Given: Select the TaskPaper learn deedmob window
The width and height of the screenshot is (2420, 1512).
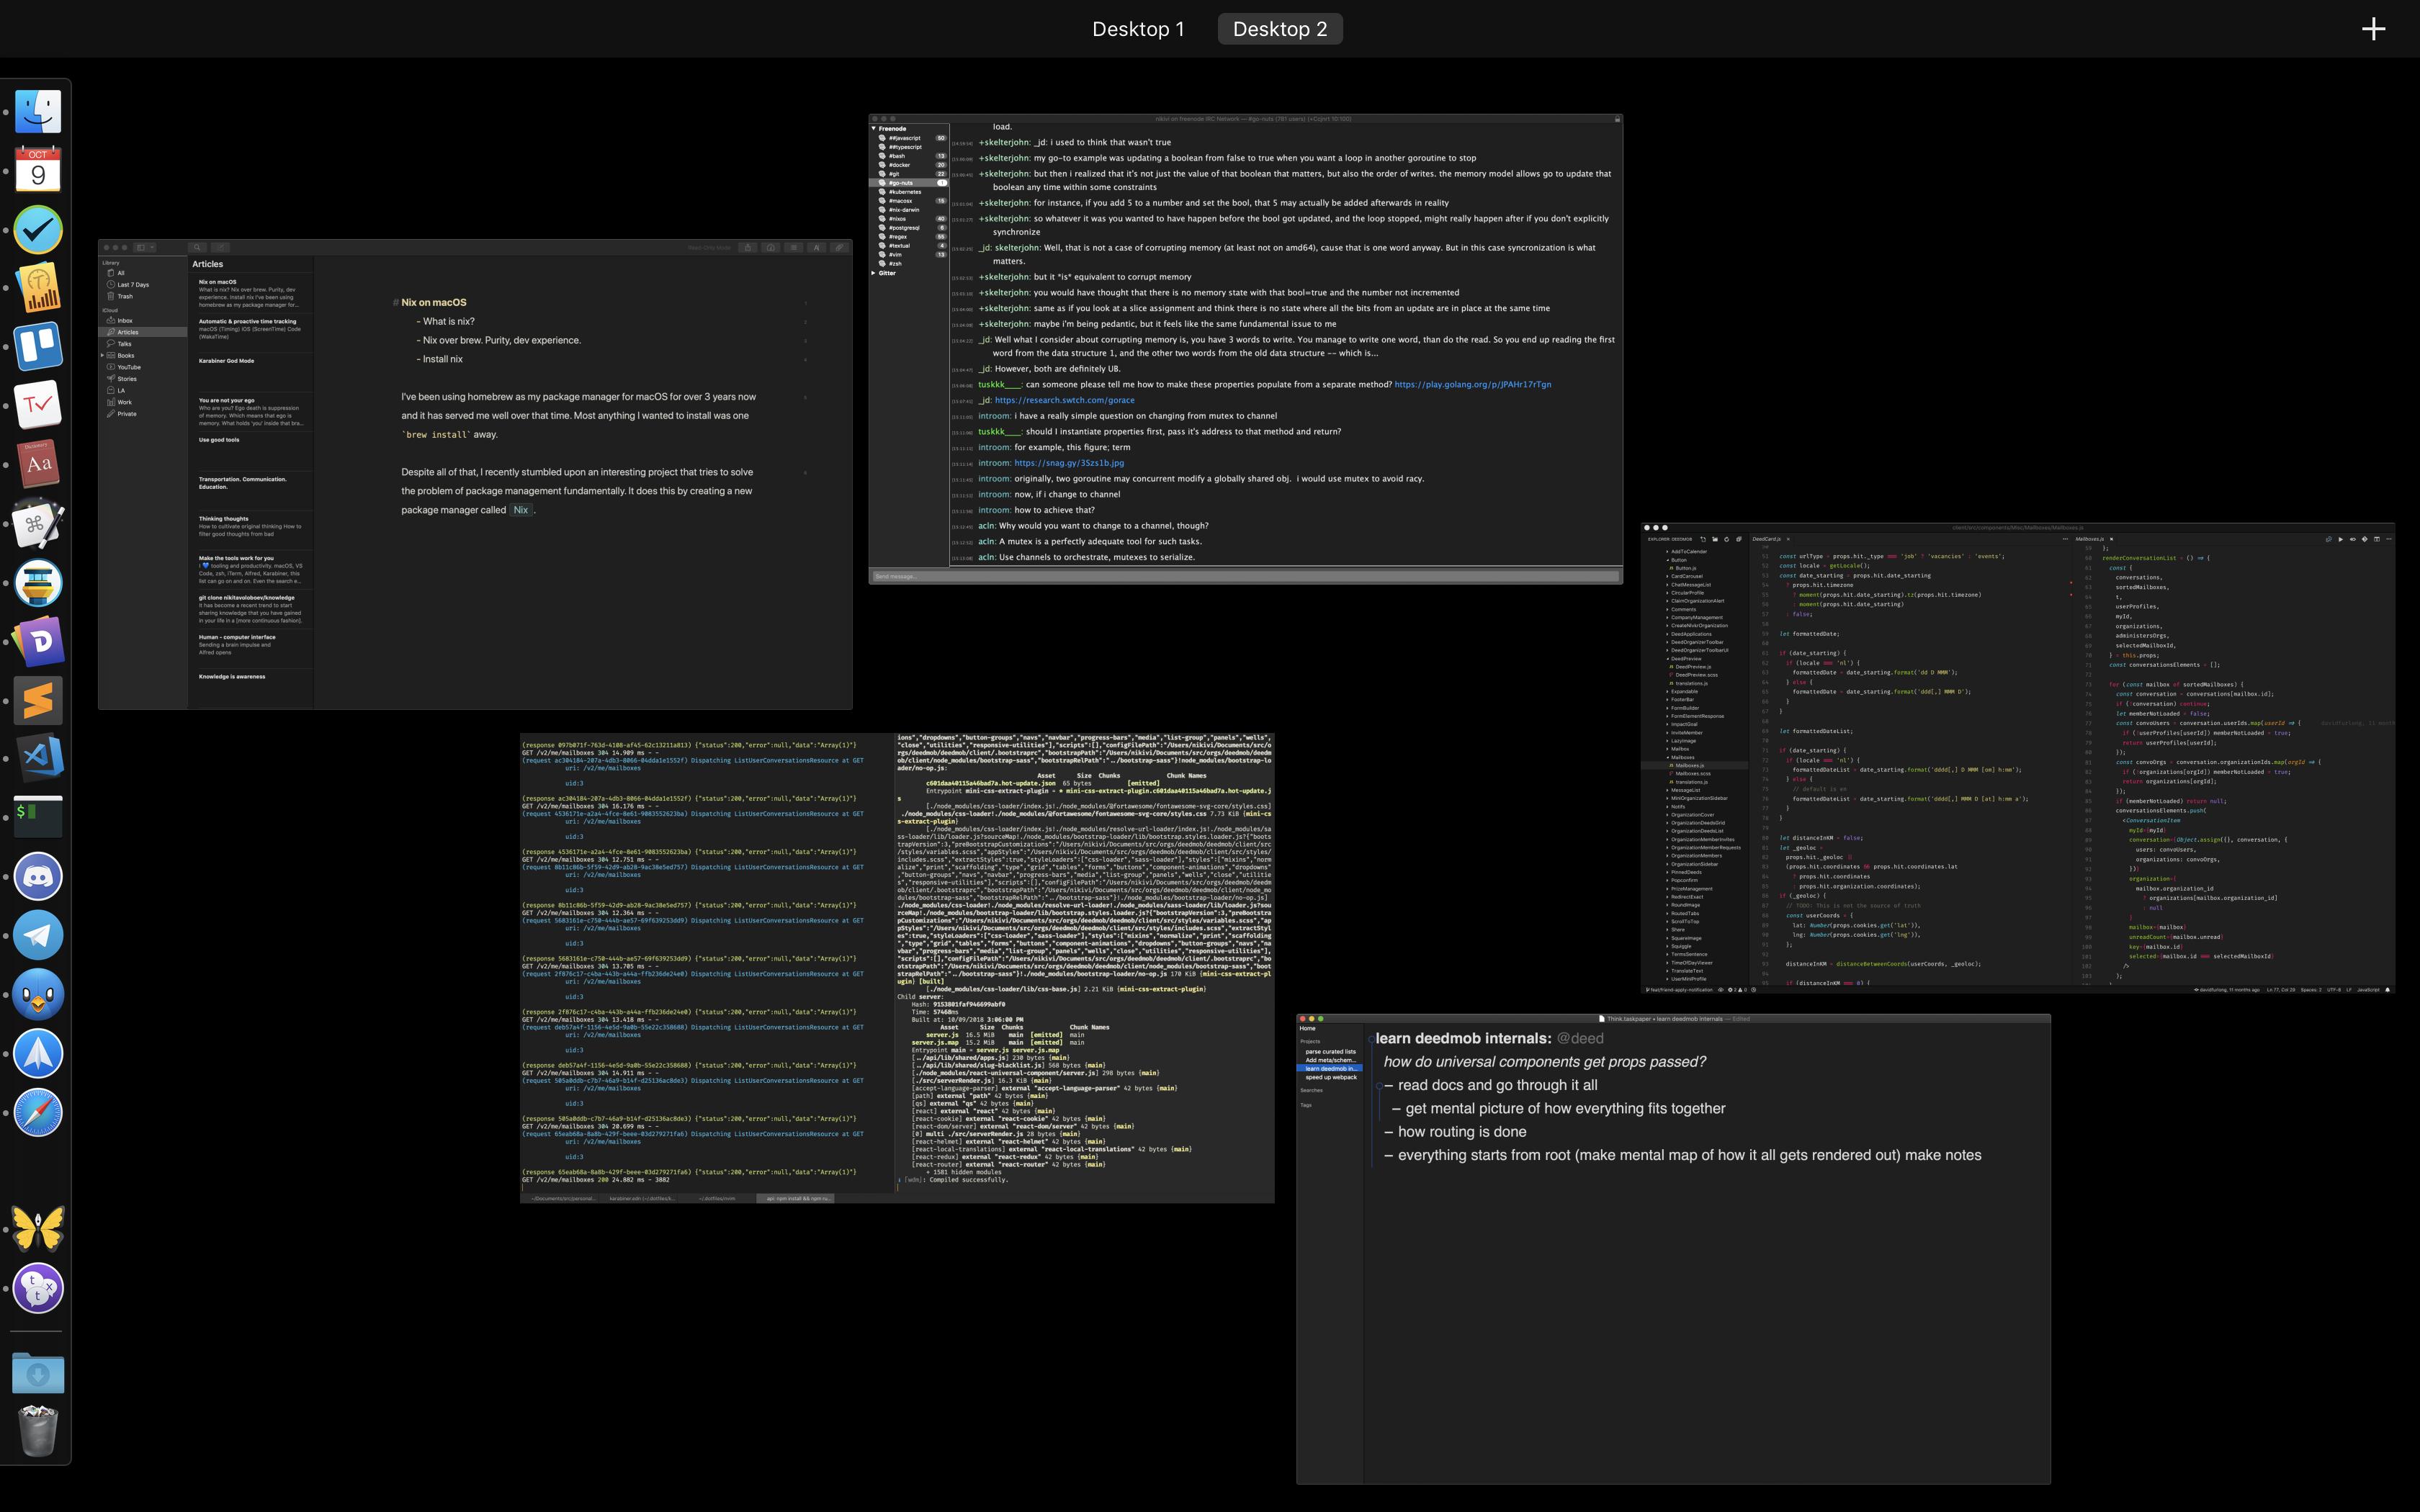Looking at the screenshot, I should [x=1672, y=1250].
